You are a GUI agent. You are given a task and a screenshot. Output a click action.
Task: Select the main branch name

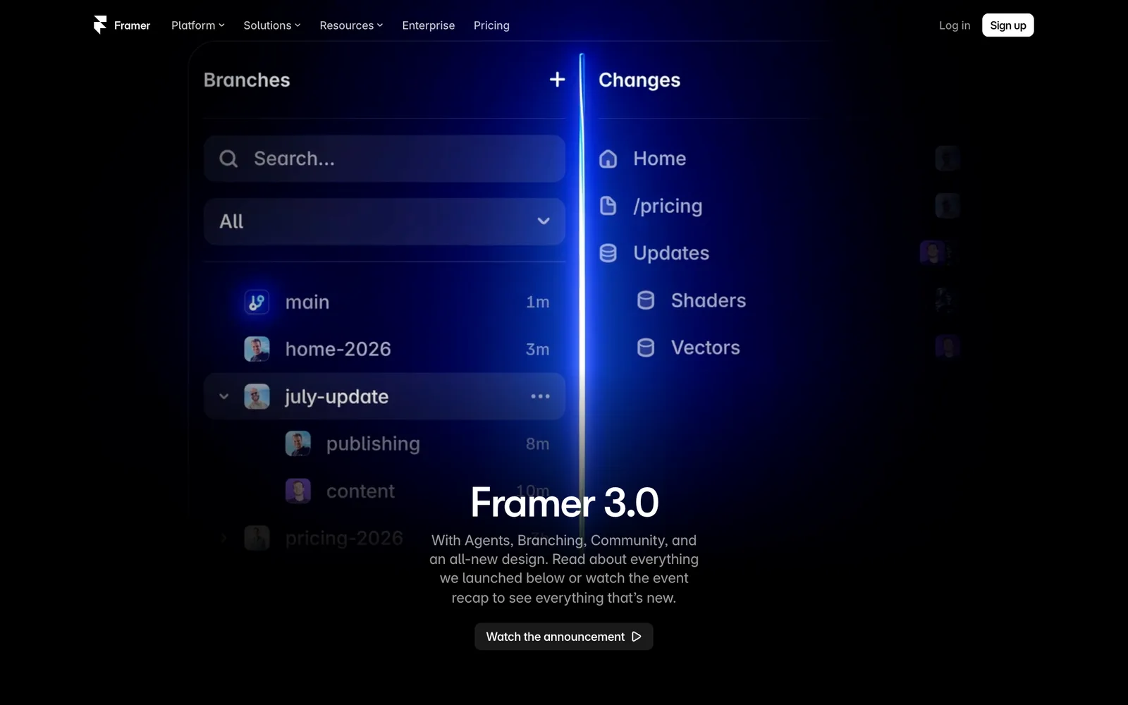(x=307, y=302)
